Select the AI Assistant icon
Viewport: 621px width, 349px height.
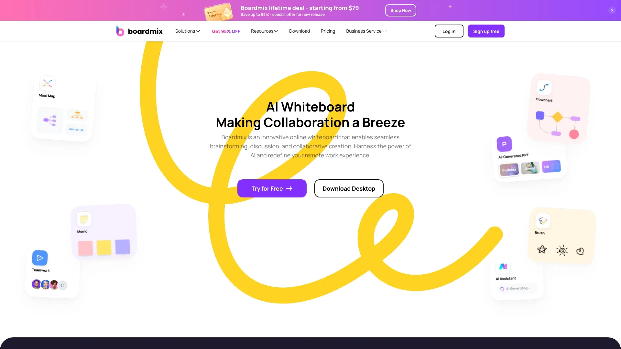[x=502, y=266]
